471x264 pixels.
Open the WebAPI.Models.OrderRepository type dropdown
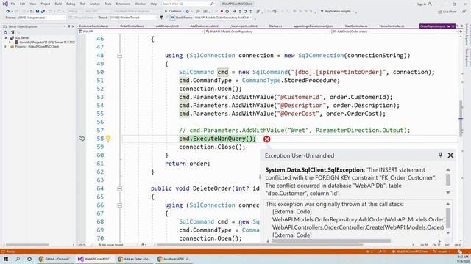(x=268, y=32)
